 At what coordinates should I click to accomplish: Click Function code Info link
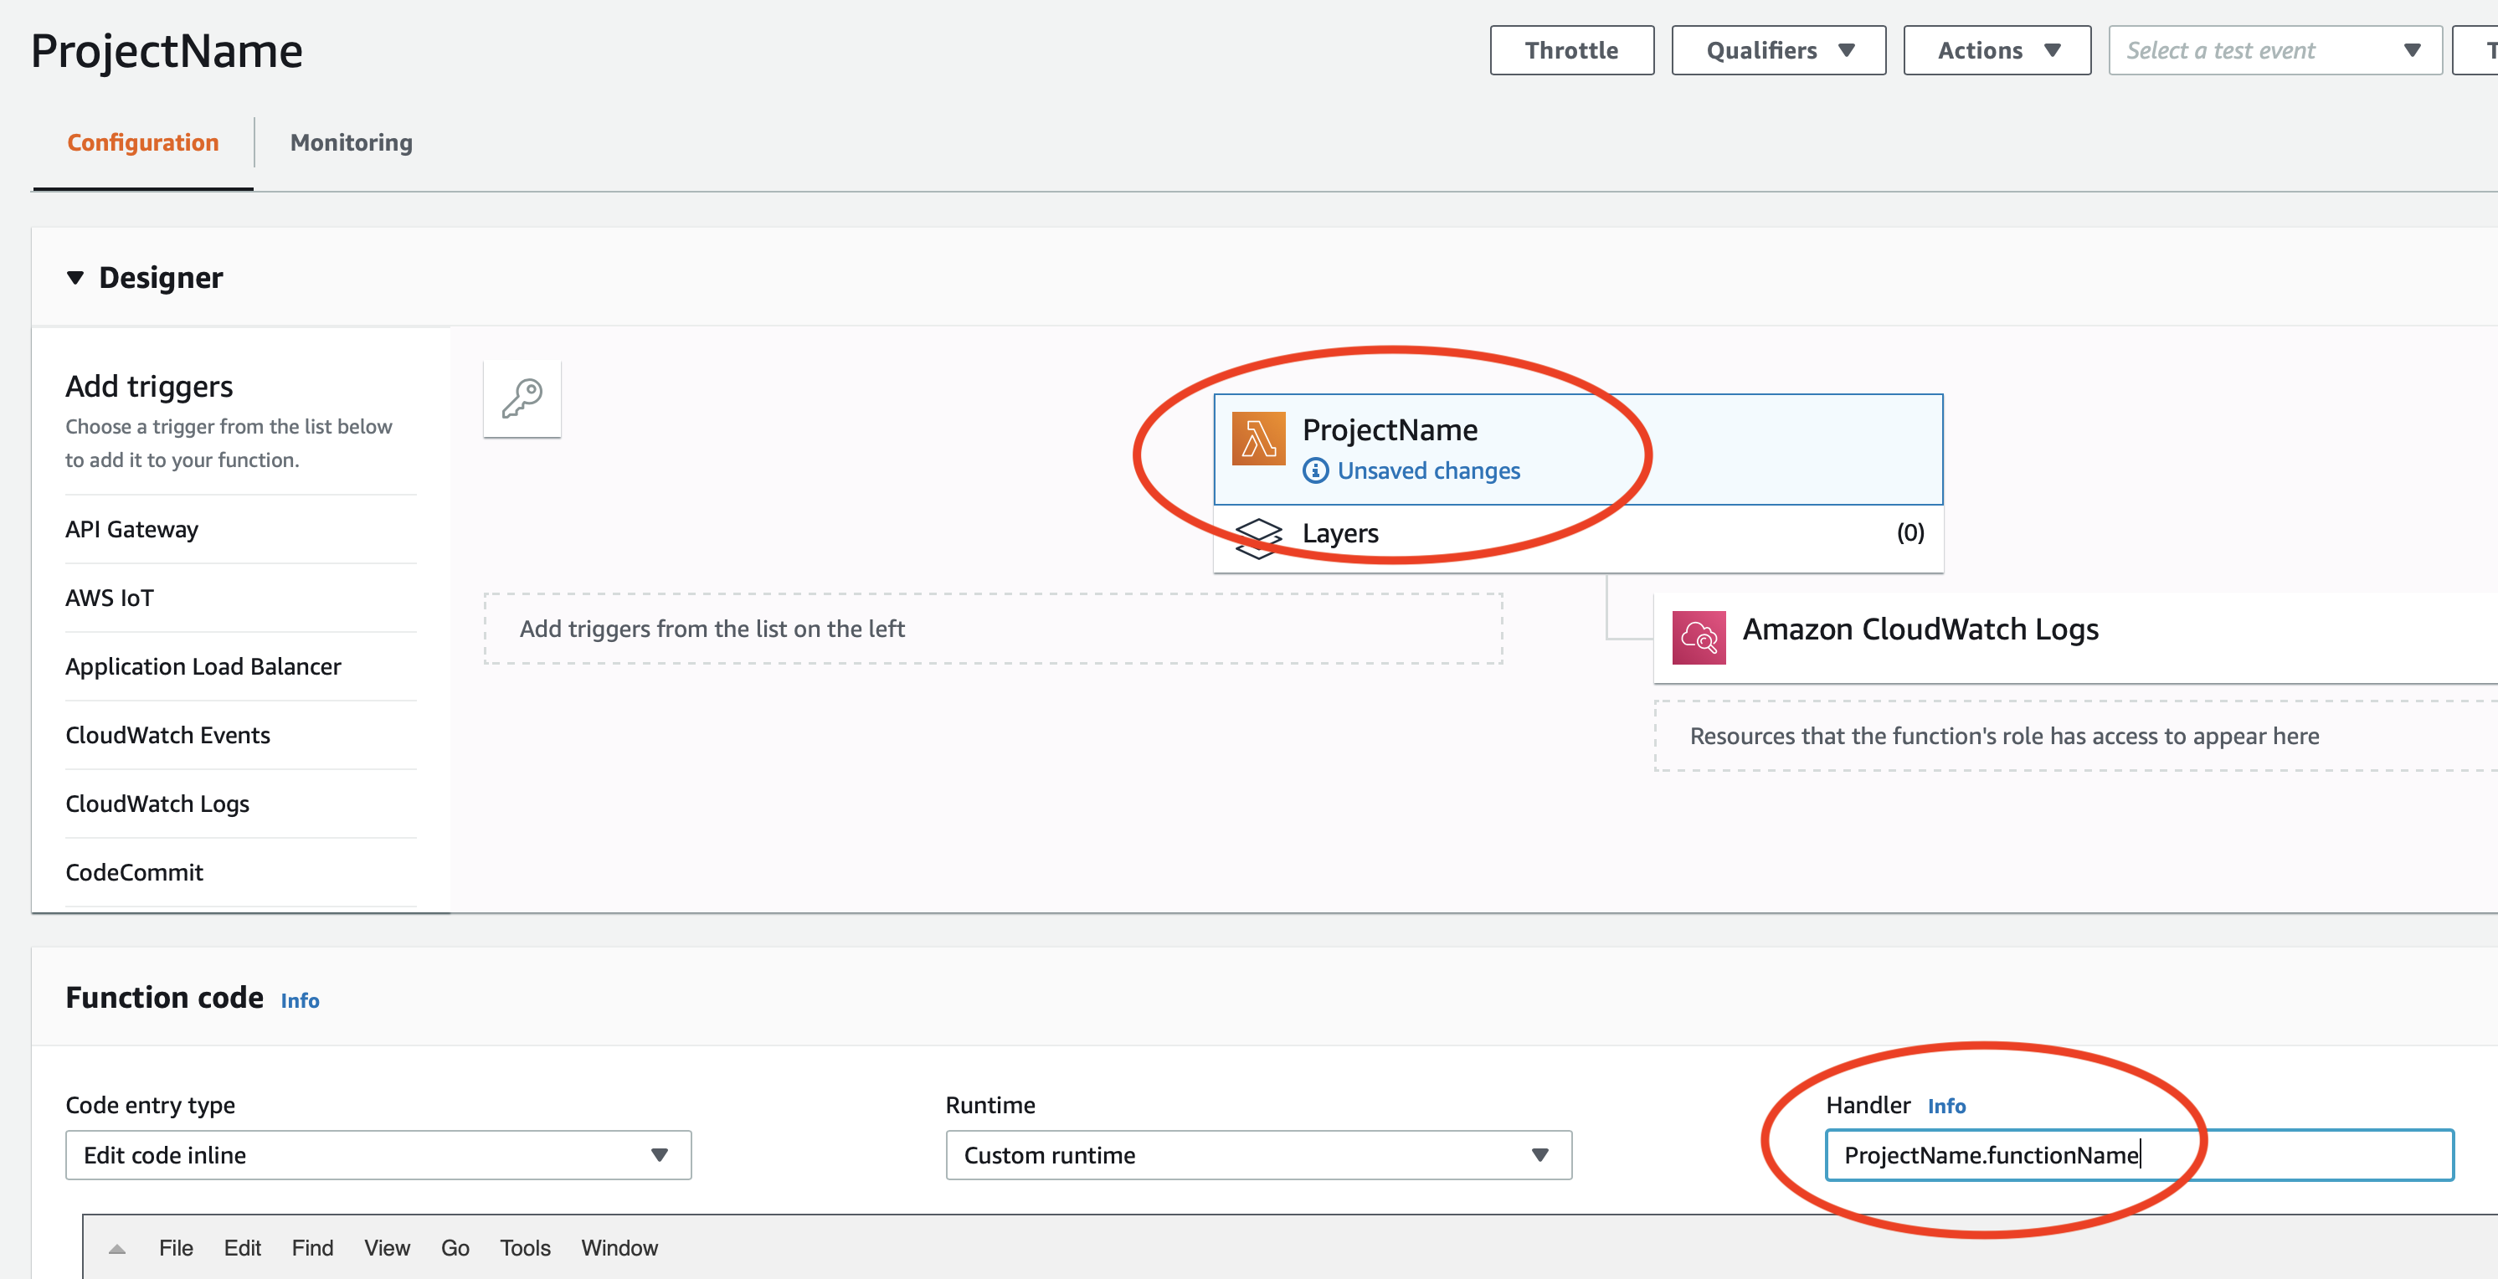point(300,1001)
